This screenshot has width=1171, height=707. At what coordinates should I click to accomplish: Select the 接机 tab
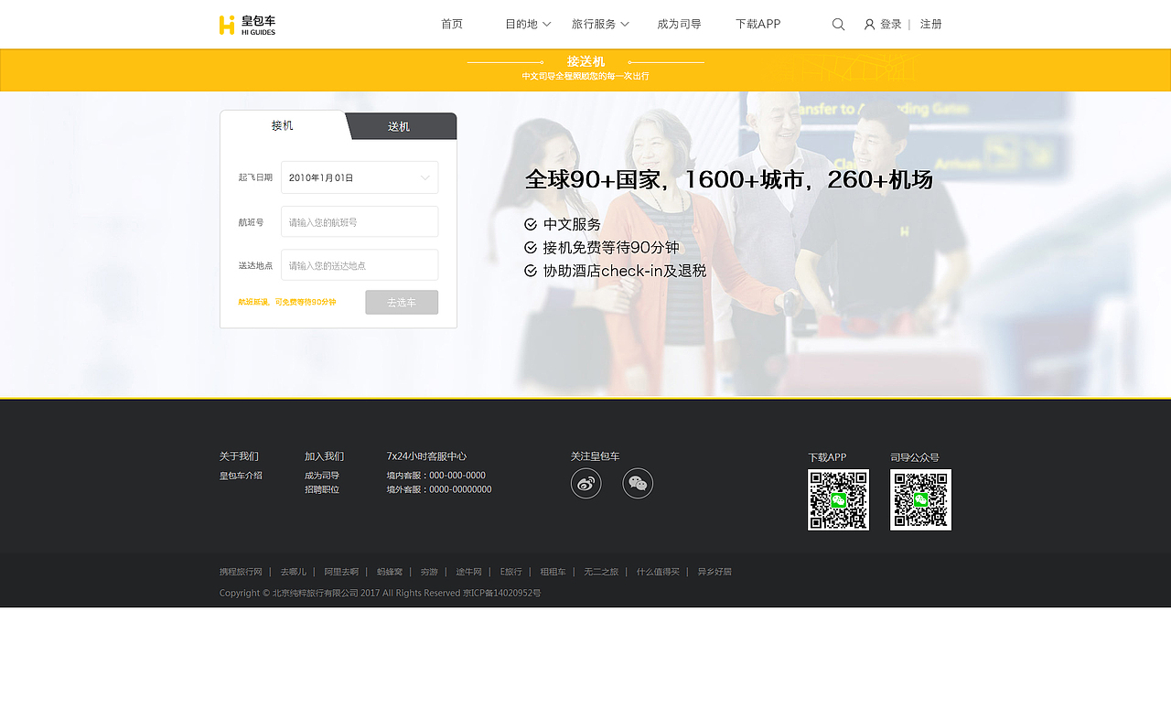tap(284, 126)
